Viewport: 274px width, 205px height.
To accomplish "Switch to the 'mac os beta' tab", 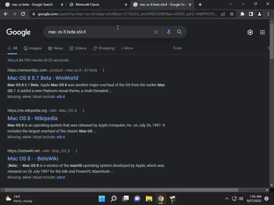I will [32, 5].
